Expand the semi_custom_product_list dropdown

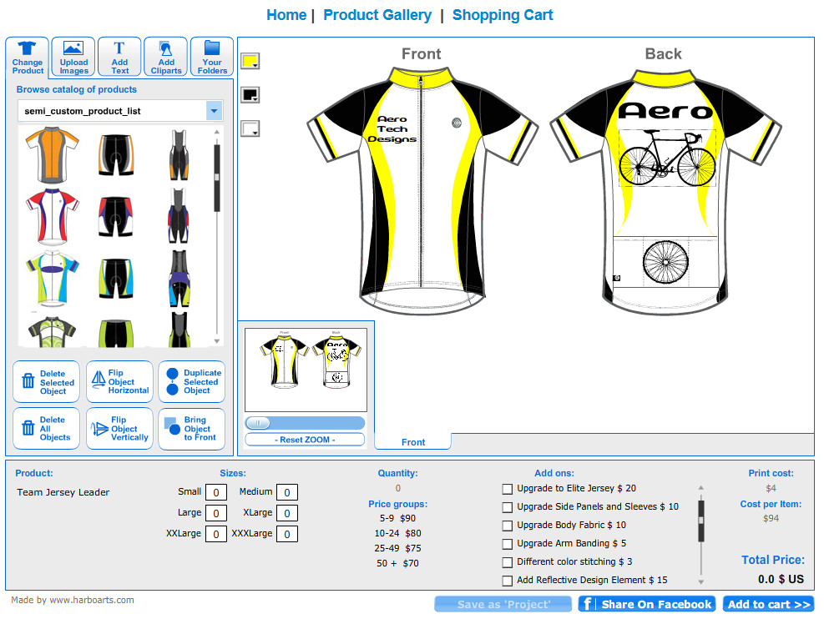point(214,111)
